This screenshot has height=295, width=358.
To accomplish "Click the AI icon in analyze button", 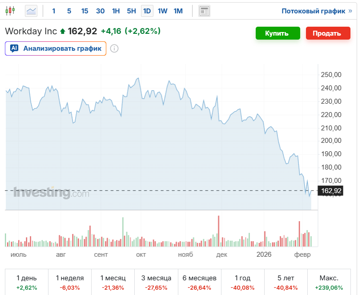I will [14, 48].
